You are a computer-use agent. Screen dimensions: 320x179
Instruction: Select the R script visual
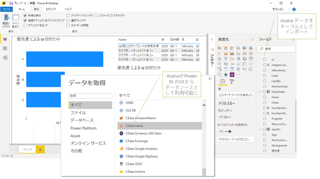pos(238,69)
